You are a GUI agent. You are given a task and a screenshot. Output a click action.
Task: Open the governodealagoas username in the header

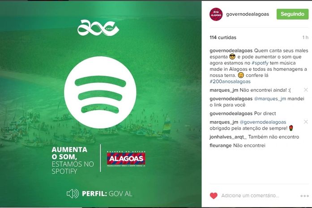point(248,14)
